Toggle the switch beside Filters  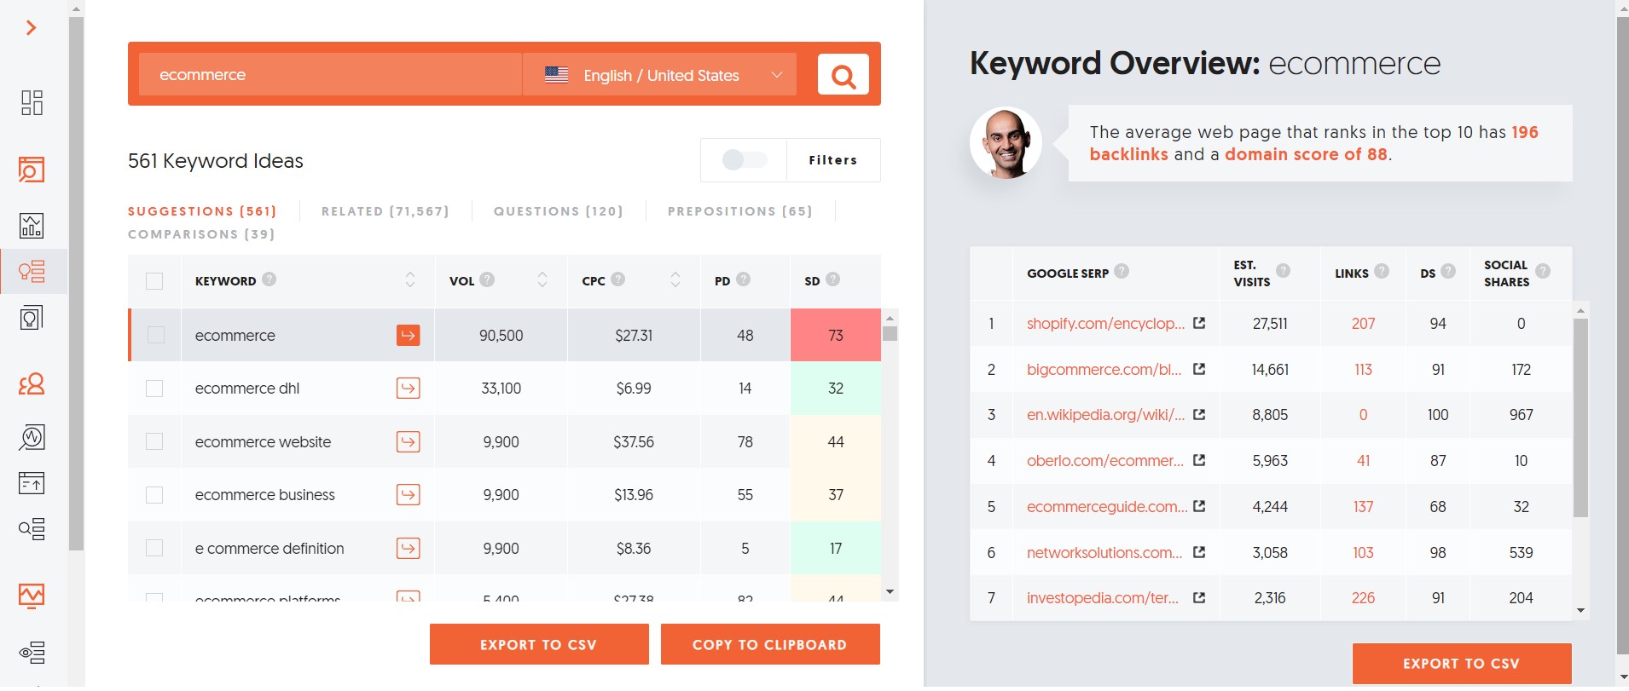(744, 160)
